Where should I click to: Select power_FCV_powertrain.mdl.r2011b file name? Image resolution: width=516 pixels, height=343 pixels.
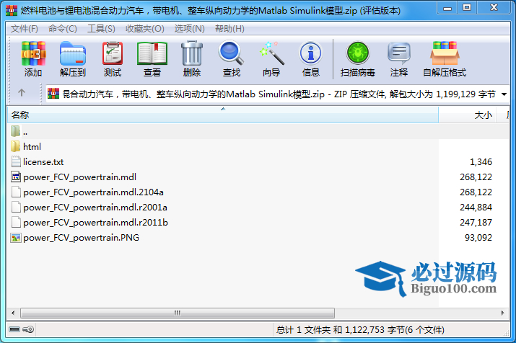click(95, 223)
